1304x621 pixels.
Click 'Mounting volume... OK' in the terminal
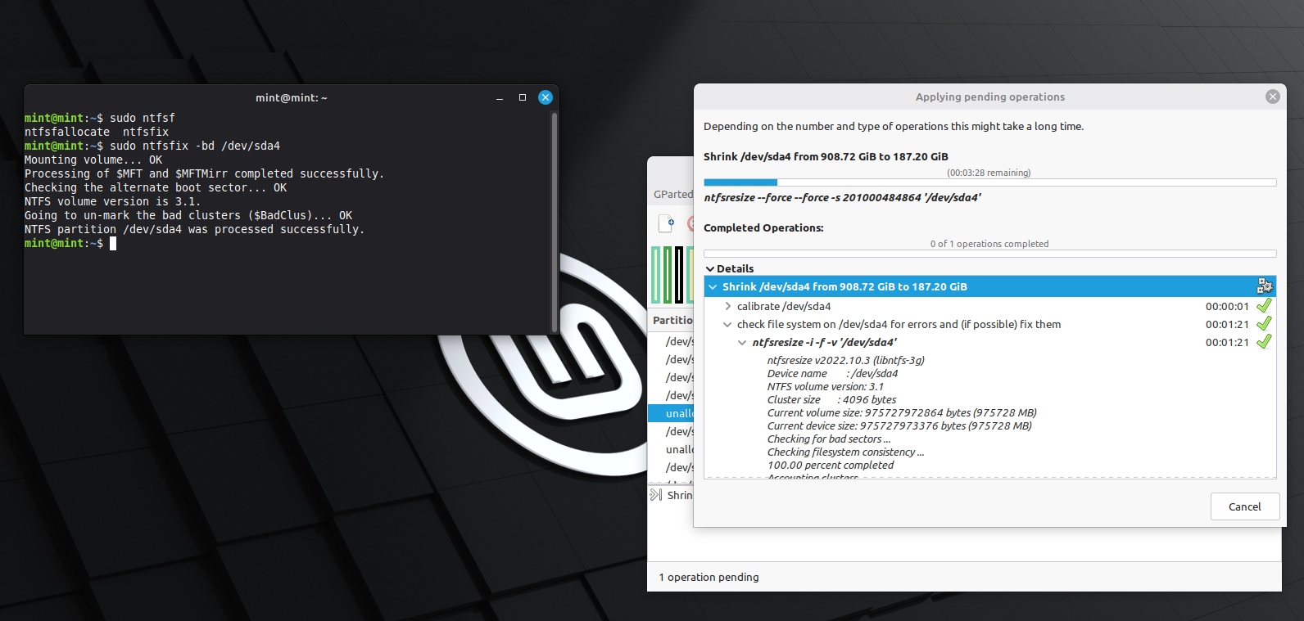click(x=93, y=160)
